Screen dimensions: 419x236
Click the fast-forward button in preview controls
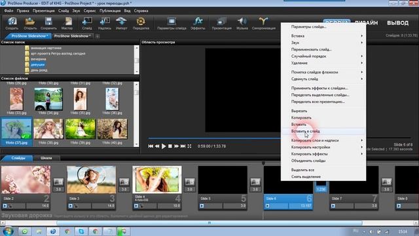pos(176,146)
